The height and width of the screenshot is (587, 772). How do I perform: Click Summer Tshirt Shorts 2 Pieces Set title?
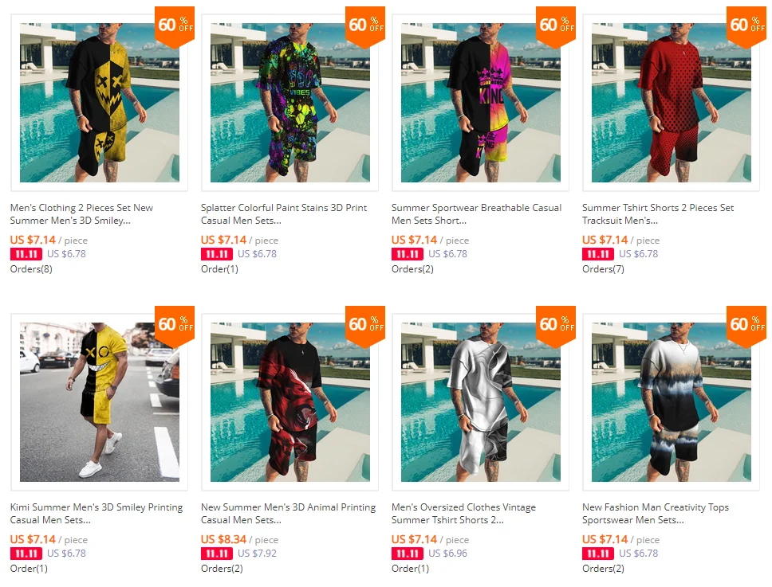pos(658,214)
